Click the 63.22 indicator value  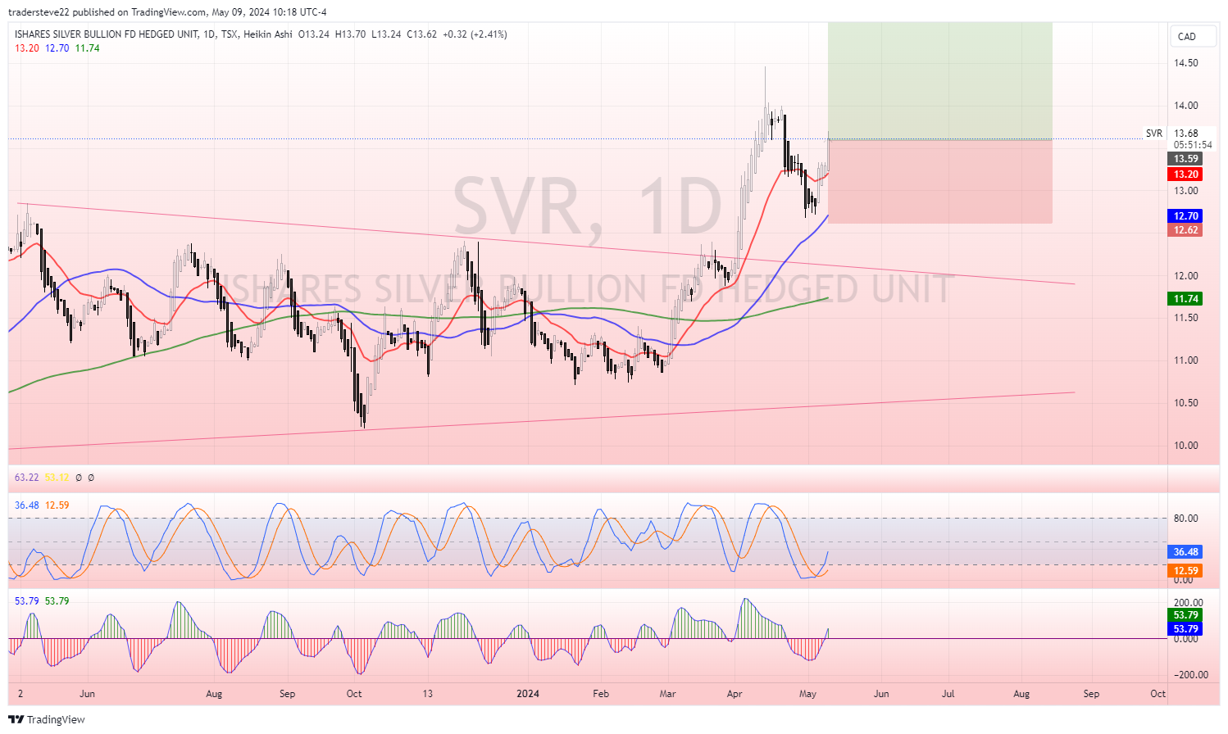pyautogui.click(x=27, y=478)
